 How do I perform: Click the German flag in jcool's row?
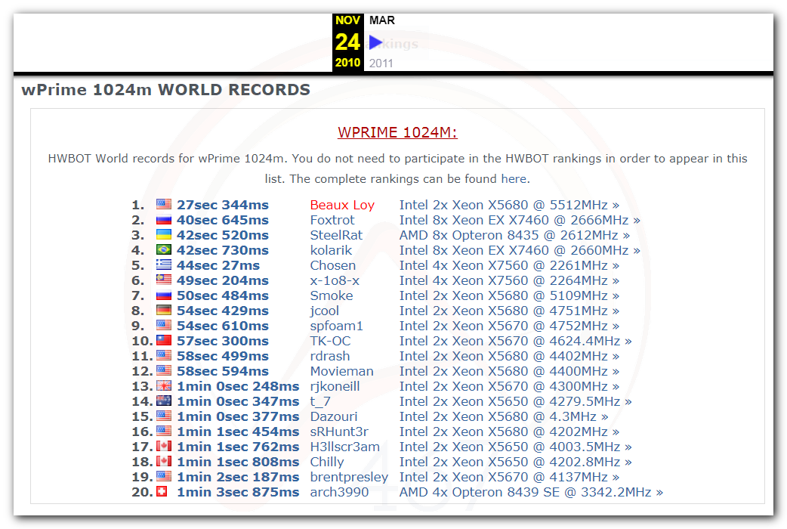click(164, 310)
